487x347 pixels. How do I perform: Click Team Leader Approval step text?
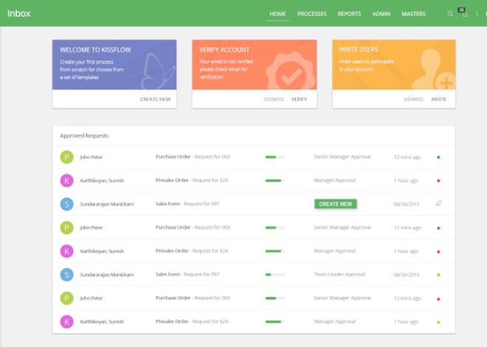tap(339, 275)
